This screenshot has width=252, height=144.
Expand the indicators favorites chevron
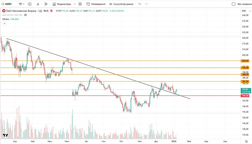[x=75, y=4]
